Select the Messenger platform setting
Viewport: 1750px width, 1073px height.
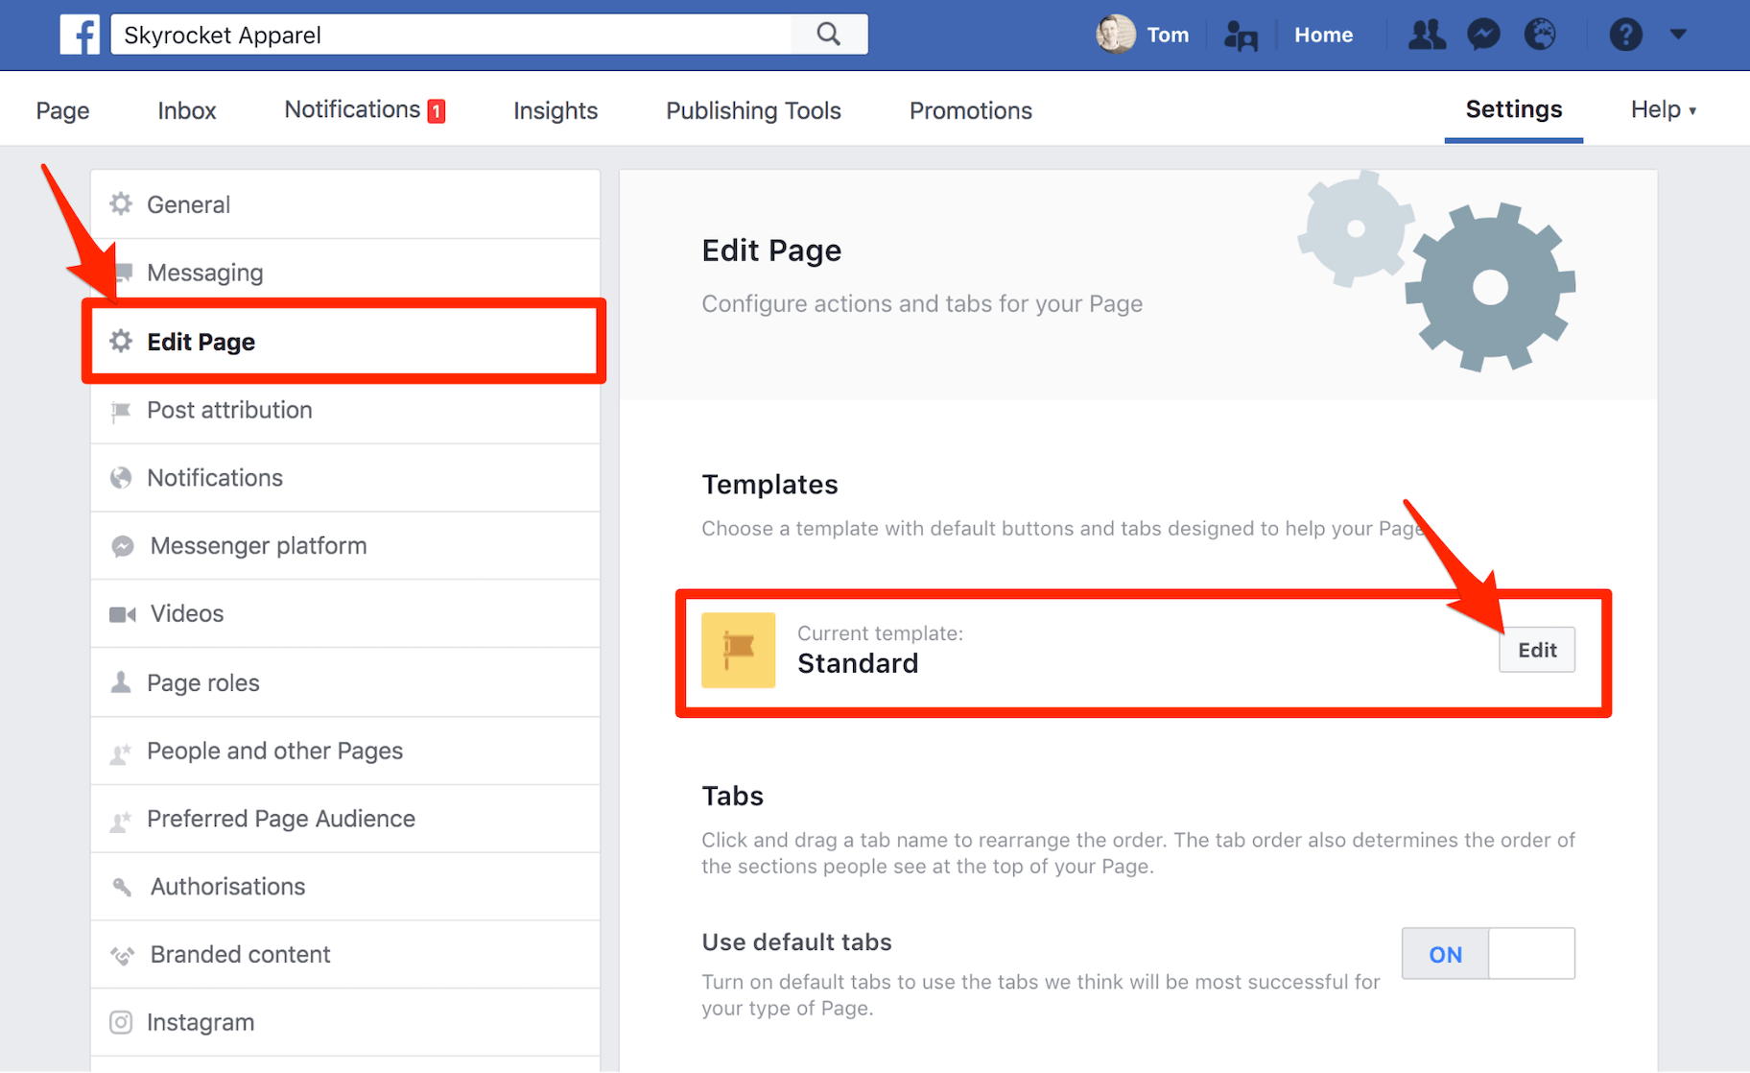(257, 545)
